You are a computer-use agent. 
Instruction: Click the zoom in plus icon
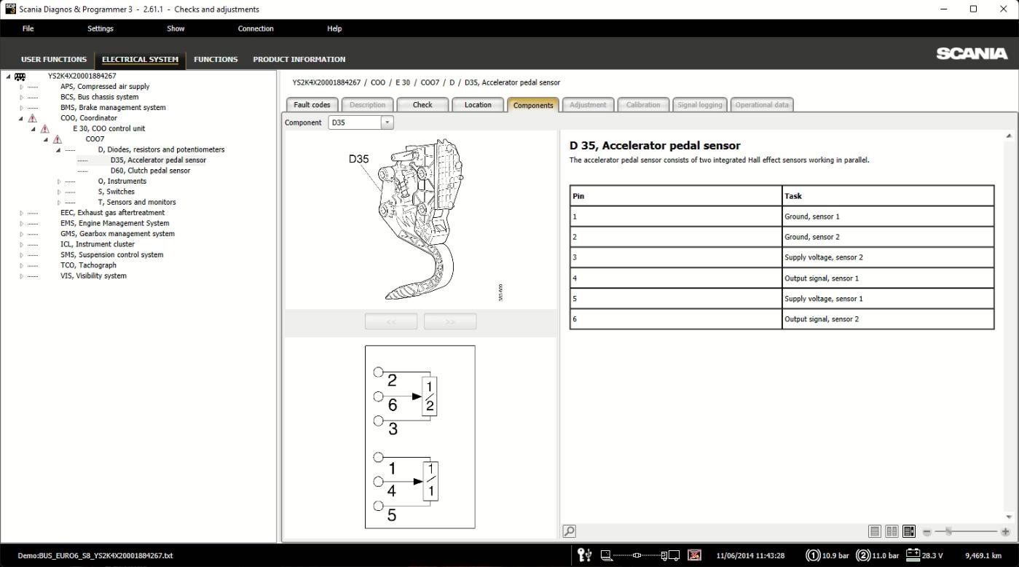pyautogui.click(x=1006, y=532)
